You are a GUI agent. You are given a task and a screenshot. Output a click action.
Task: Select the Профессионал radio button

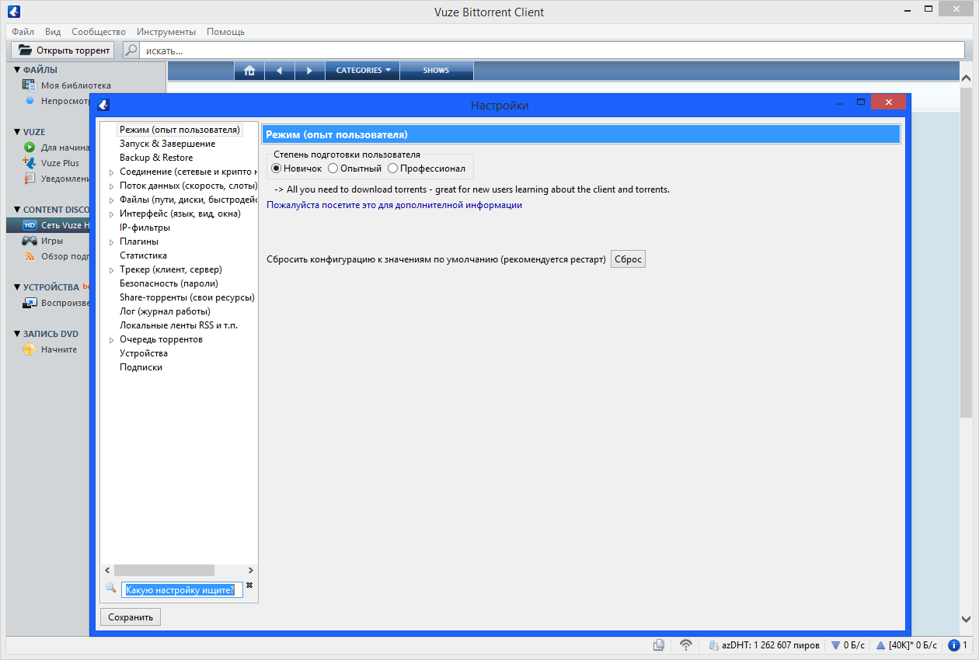tap(392, 168)
